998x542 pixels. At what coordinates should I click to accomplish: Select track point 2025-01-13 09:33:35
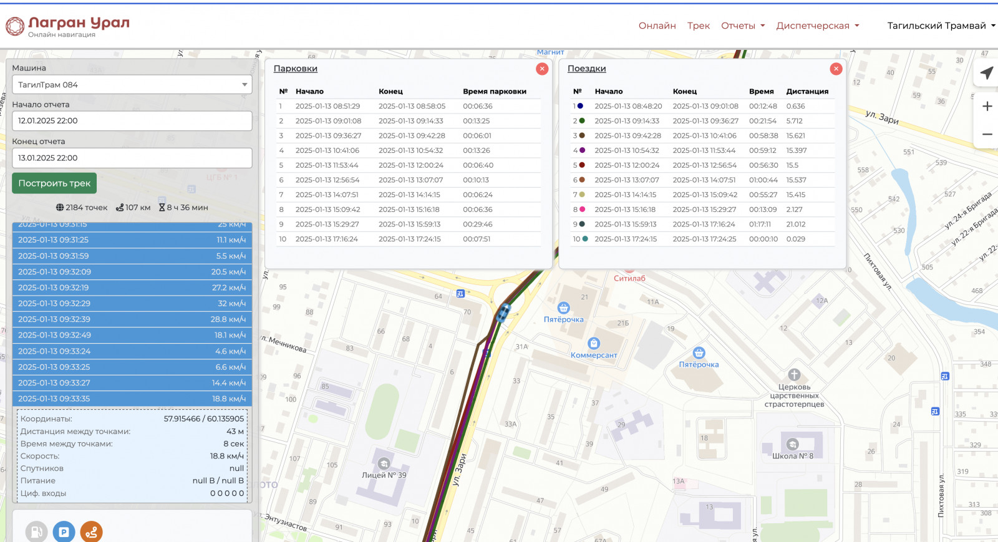point(132,399)
